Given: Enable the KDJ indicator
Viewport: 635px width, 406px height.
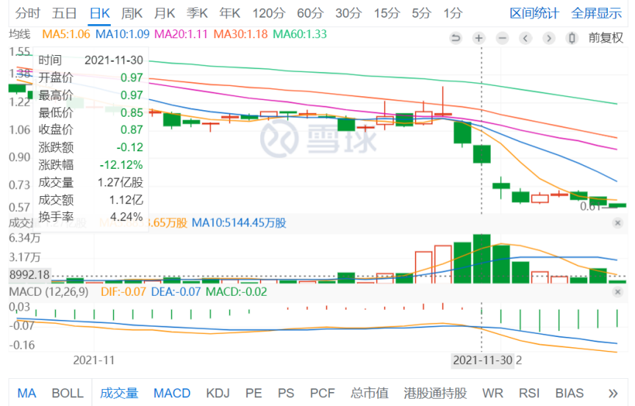Looking at the screenshot, I should tap(218, 393).
